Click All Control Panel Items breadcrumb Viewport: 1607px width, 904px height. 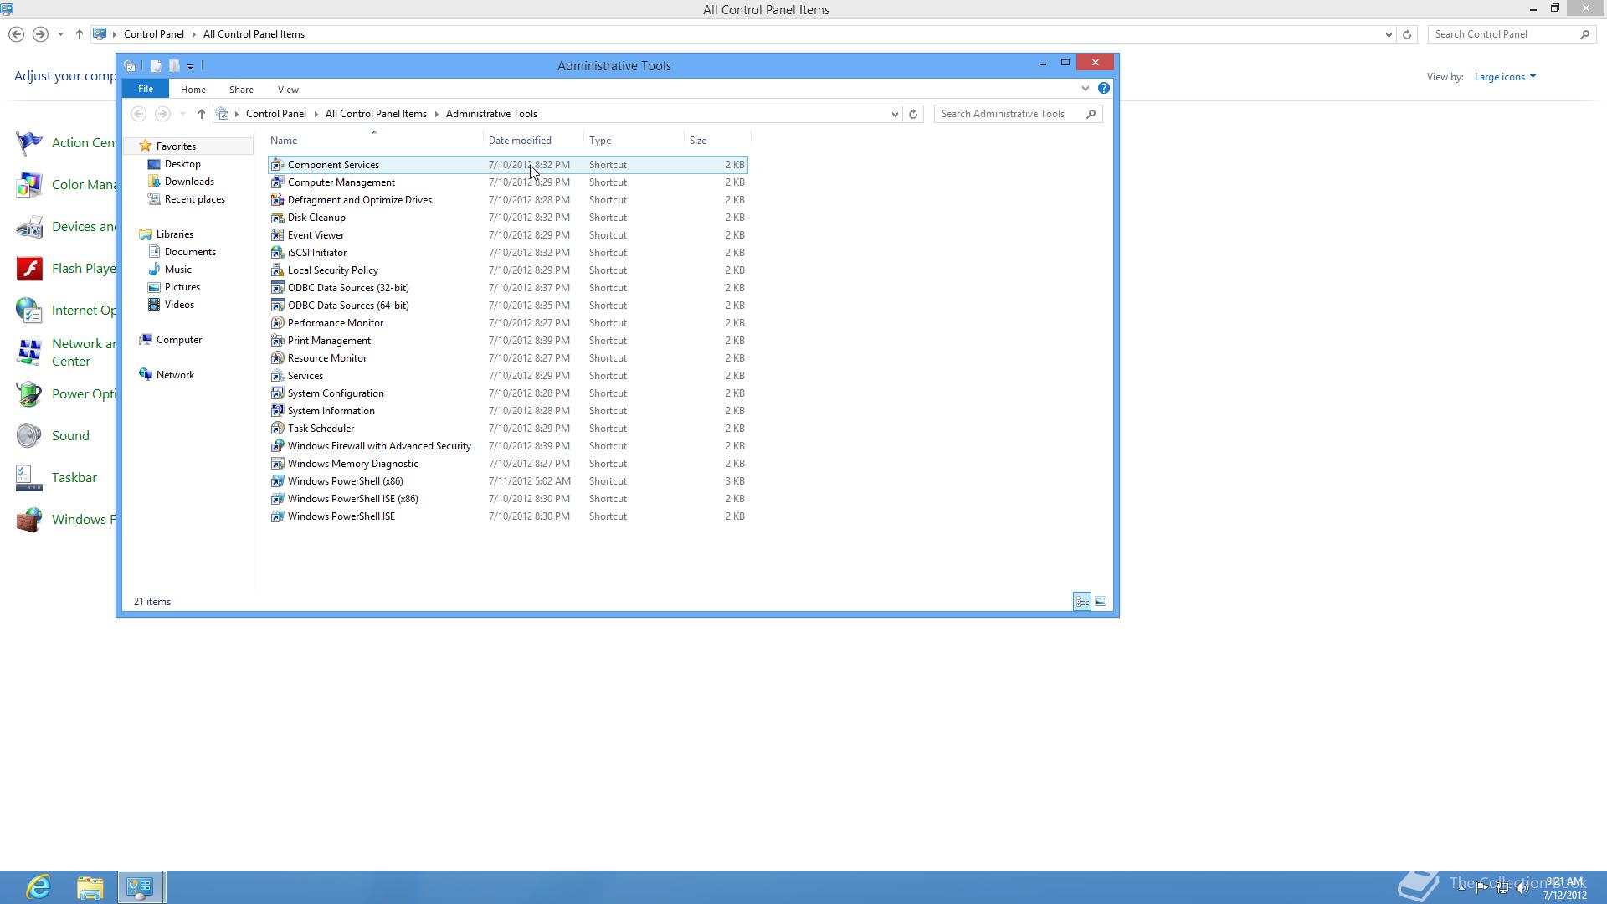coord(375,114)
